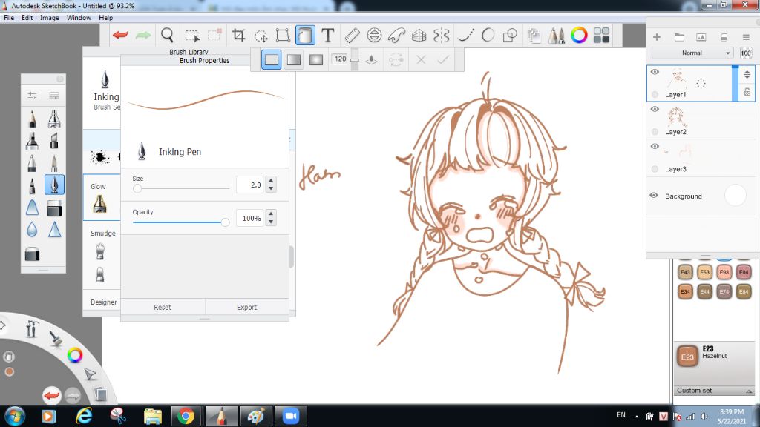Hide Layer3 with its eye icon
The height and width of the screenshot is (427, 760).
tap(655, 146)
